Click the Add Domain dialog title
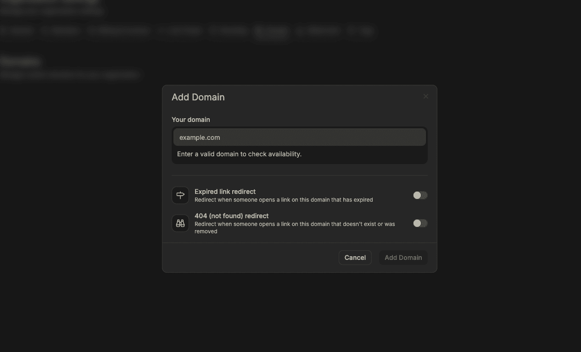The image size is (581, 352). point(198,97)
